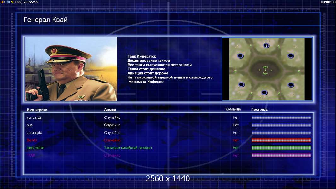Click the 'Генерал Квай' title heading
This screenshot has height=189, width=336.
45,20
